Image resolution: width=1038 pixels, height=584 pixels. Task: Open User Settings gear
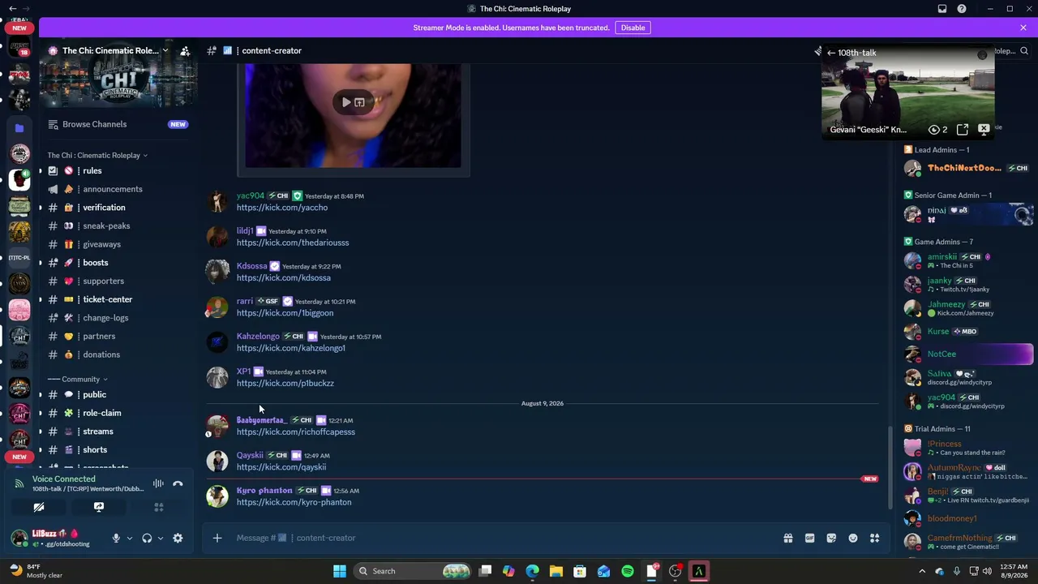tap(178, 538)
